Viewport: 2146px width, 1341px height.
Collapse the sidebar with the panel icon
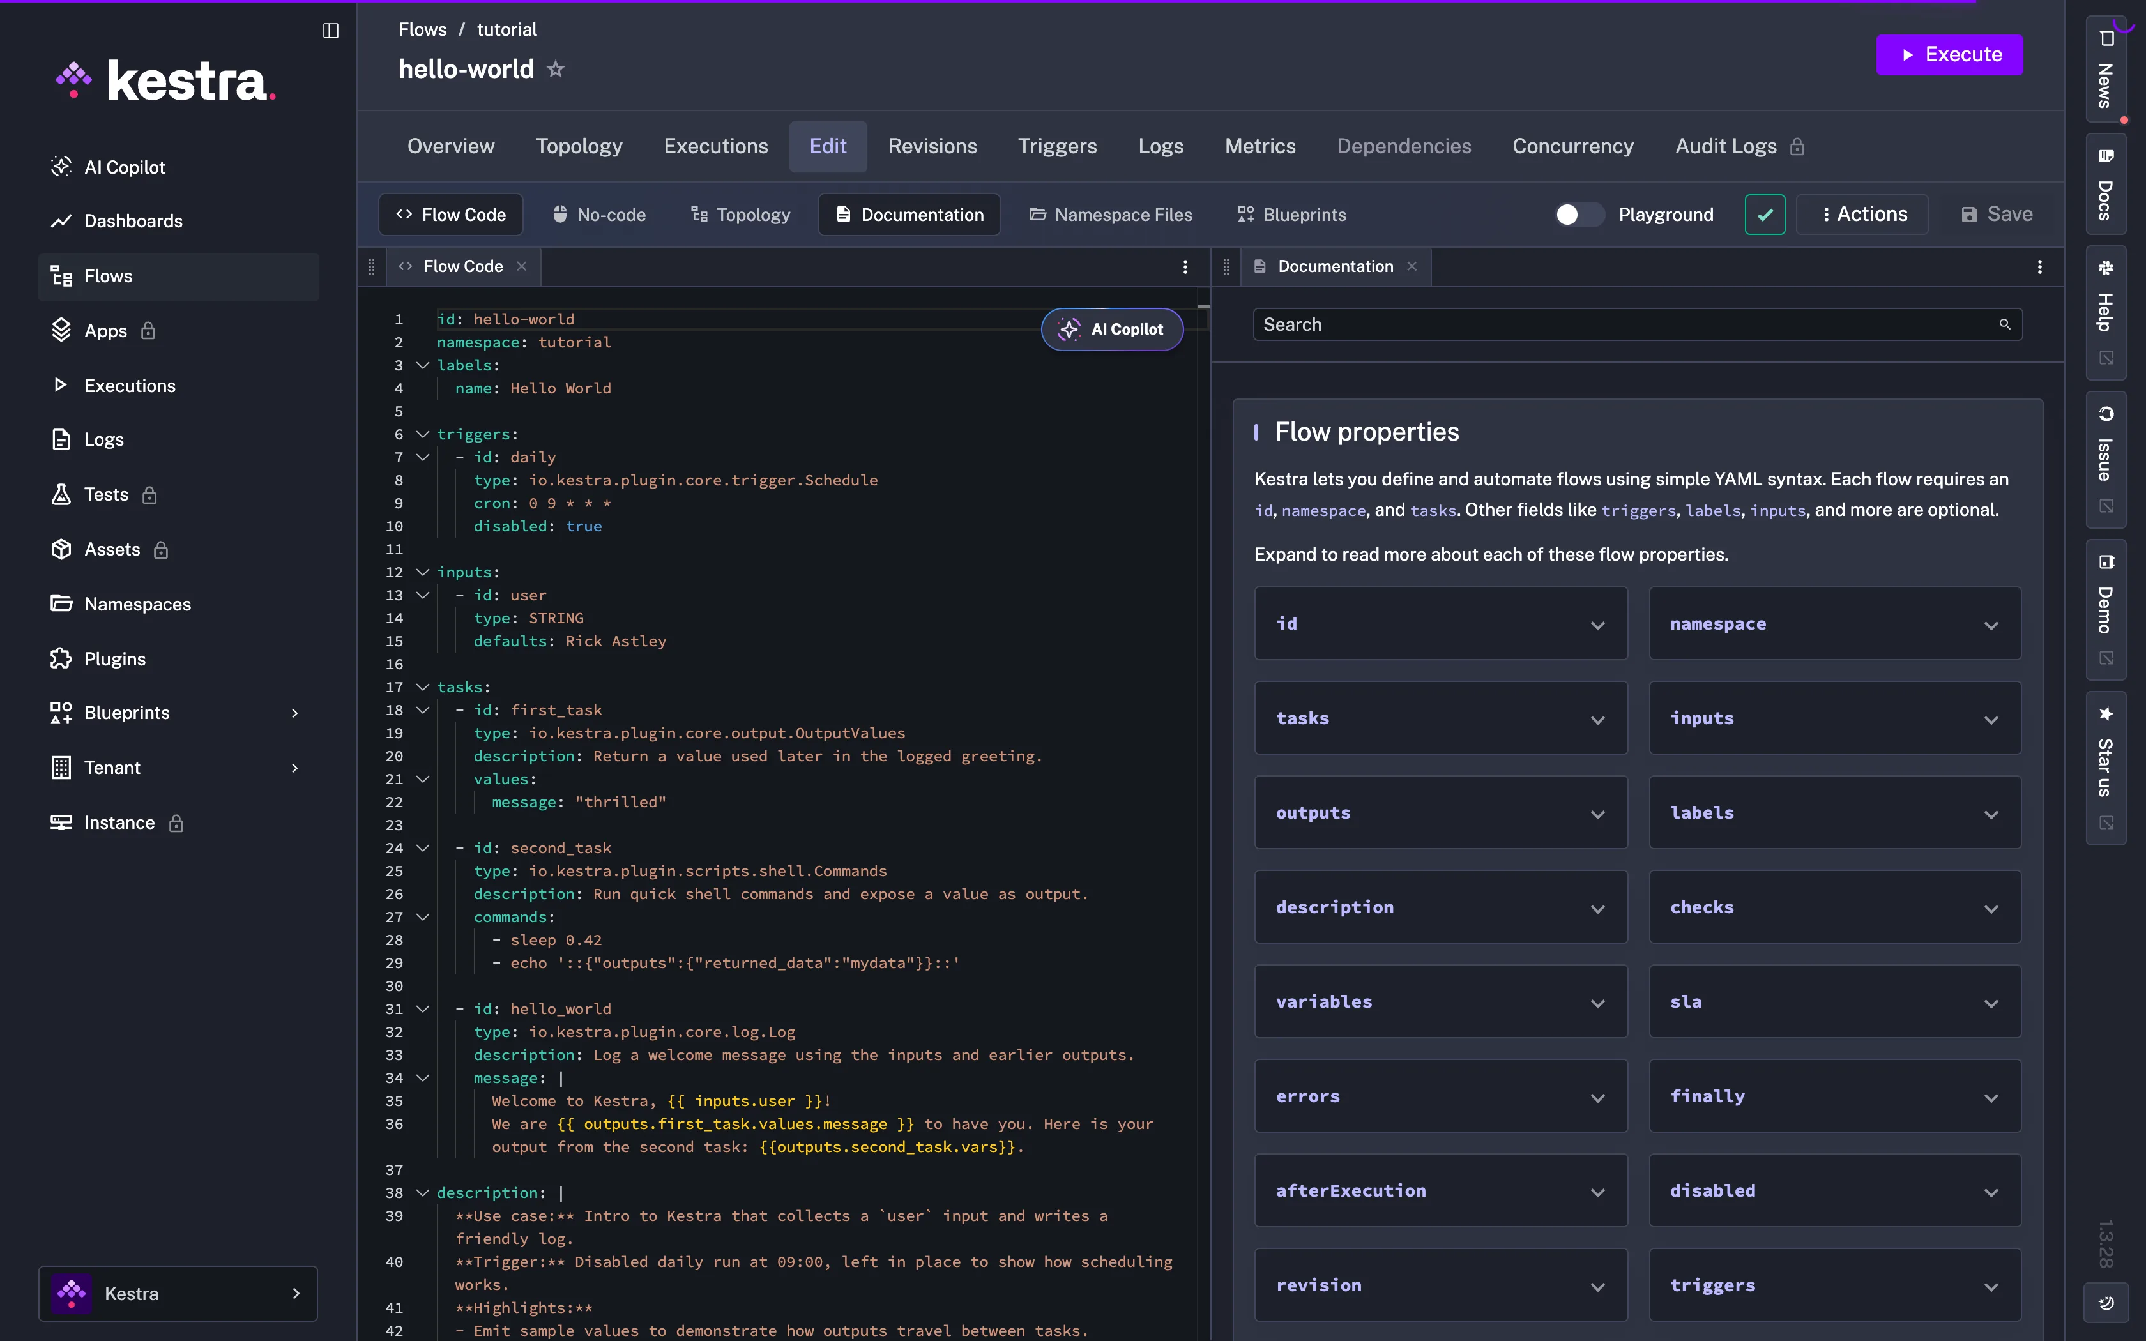tap(331, 31)
